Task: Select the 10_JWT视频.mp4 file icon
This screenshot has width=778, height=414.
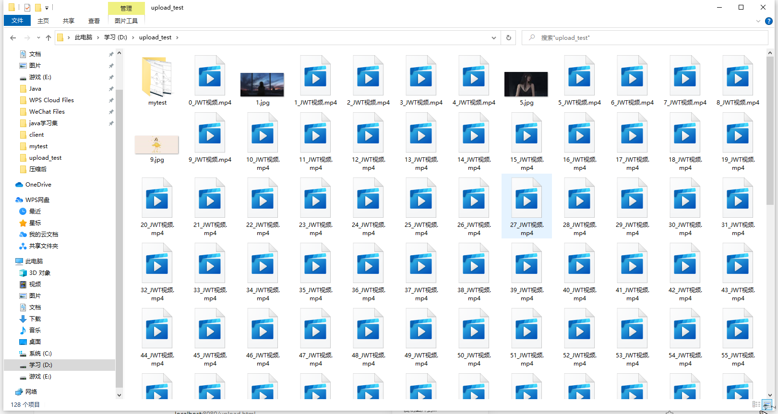Action: point(263,132)
